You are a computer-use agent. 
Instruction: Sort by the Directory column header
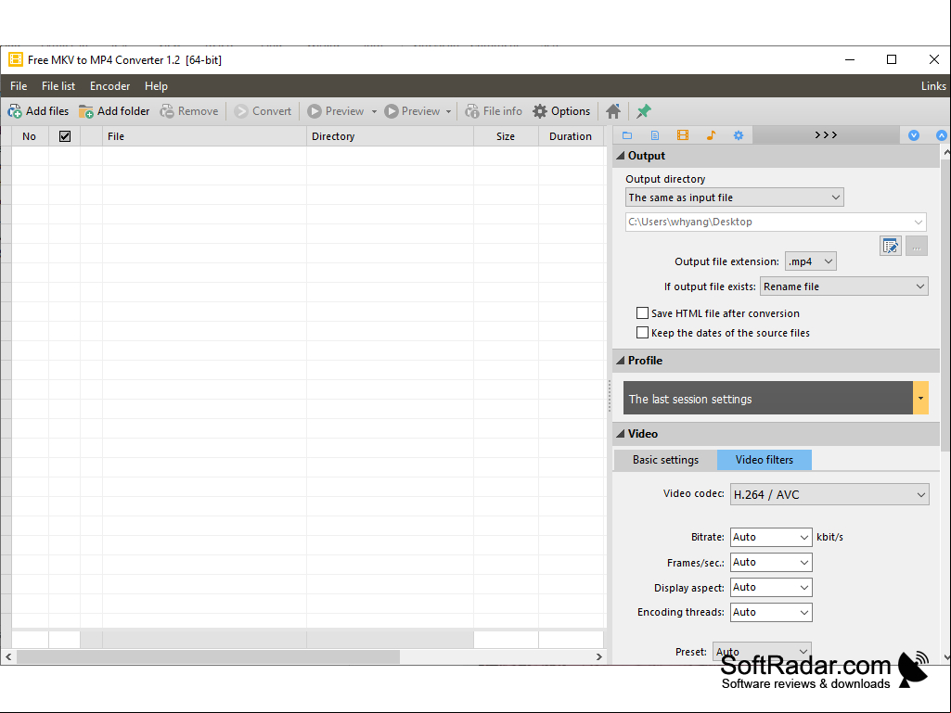(390, 136)
